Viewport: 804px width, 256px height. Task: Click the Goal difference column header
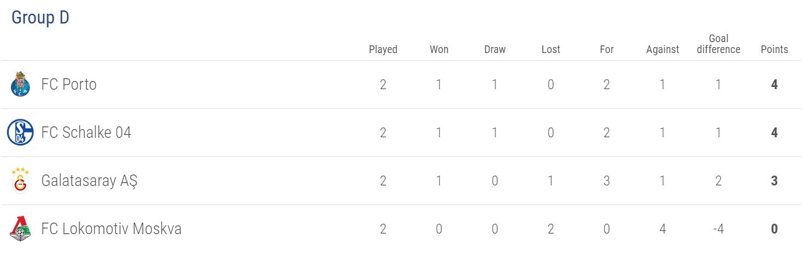coord(719,44)
